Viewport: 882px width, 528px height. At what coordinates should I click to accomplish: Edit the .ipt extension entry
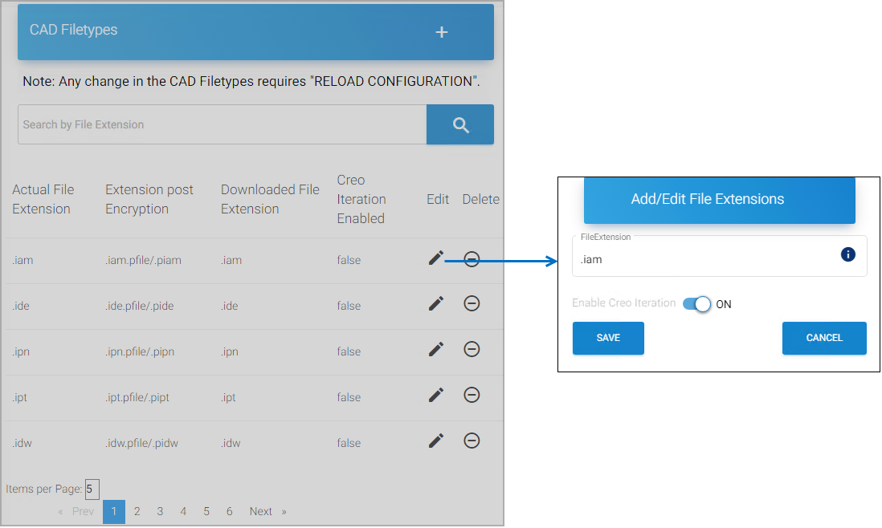435,396
